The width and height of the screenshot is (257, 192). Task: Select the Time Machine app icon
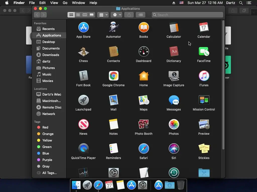(x=174, y=172)
